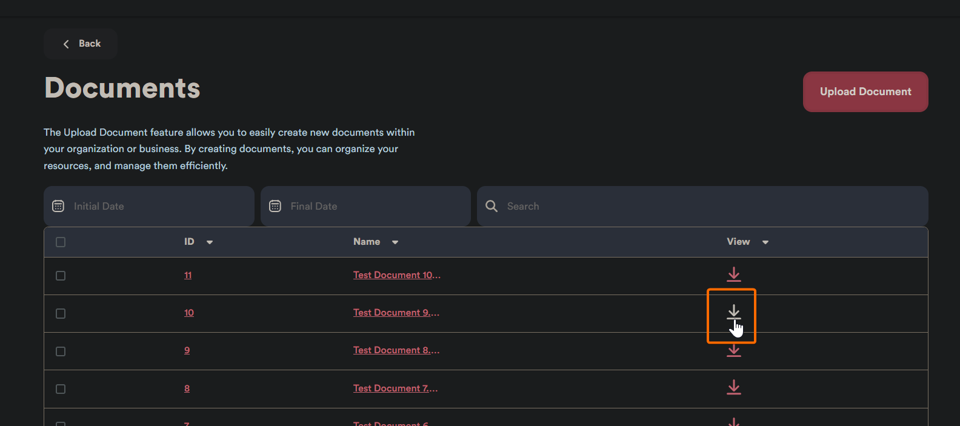Expand the View column sort arrow
960x426 pixels.
(765, 242)
